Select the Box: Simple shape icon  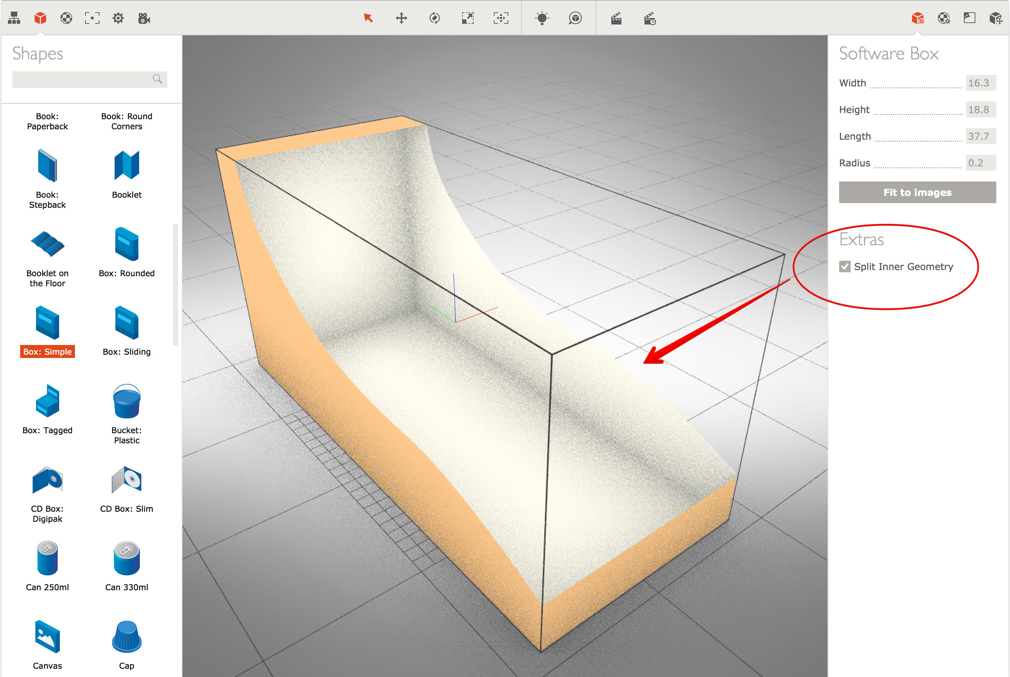click(x=48, y=323)
